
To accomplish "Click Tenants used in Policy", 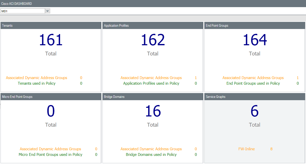I will [x=36, y=83].
